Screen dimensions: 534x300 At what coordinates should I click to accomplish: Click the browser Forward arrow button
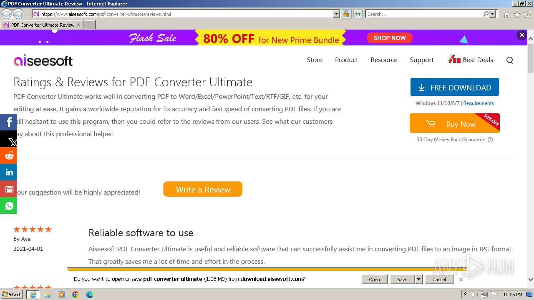tap(18, 14)
